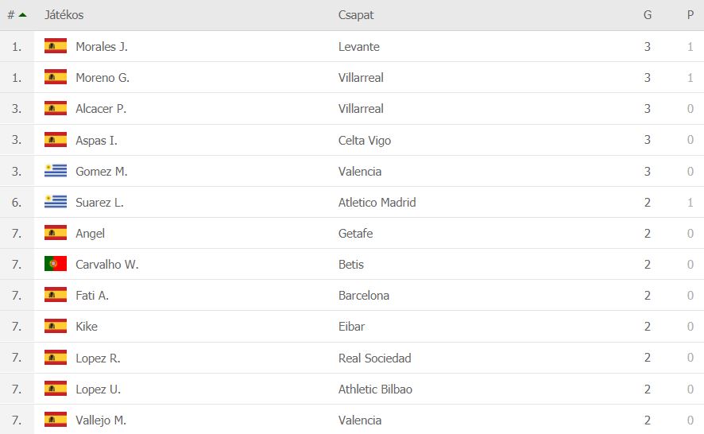Click the Spain flag beside Kike

[x=56, y=326]
